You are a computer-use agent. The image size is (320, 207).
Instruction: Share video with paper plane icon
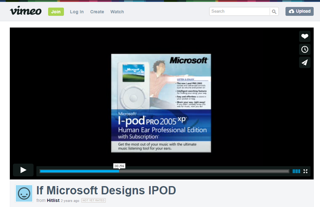pos(305,62)
